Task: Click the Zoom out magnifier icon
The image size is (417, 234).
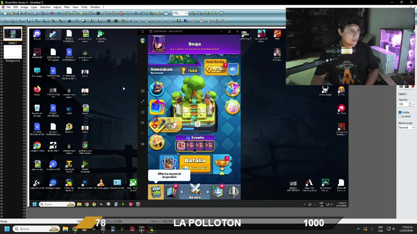Action: [x=200, y=13]
